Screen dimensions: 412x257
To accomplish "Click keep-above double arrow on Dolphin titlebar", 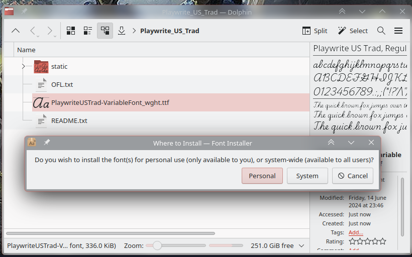I will pyautogui.click(x=342, y=11).
